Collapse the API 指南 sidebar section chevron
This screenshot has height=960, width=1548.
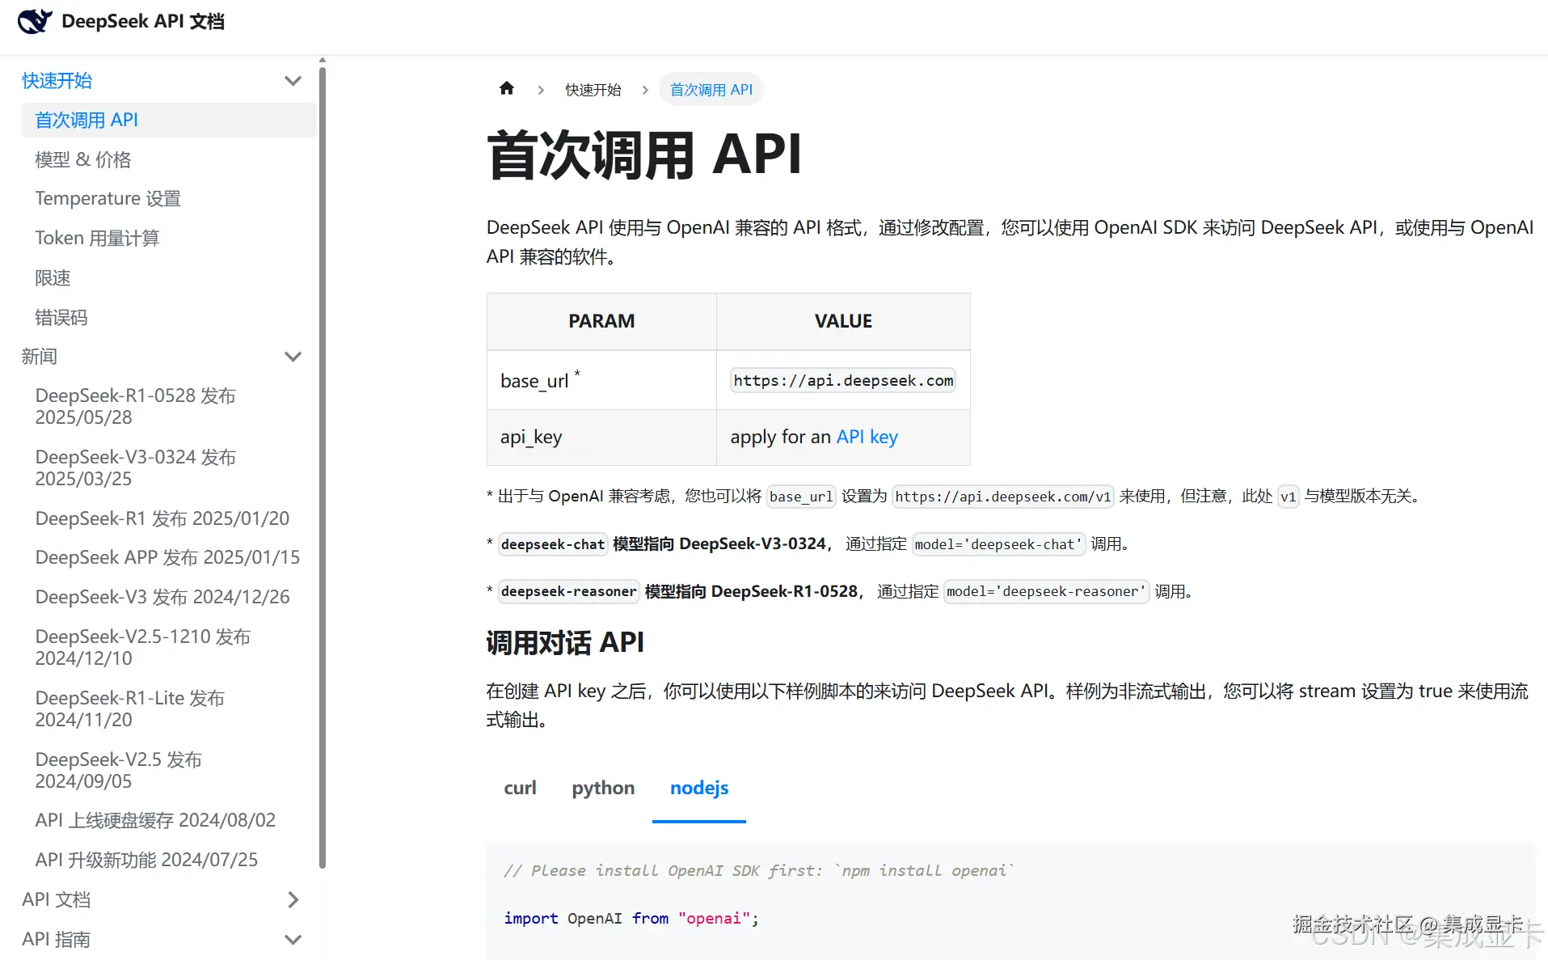point(293,940)
